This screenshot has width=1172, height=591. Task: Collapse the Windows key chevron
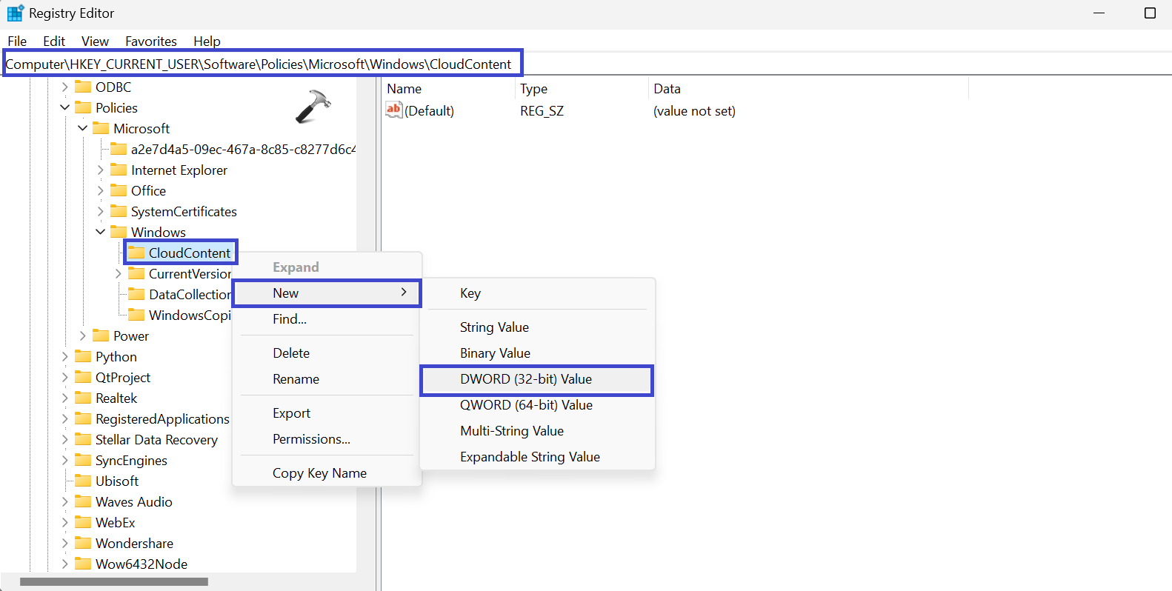[x=101, y=232]
